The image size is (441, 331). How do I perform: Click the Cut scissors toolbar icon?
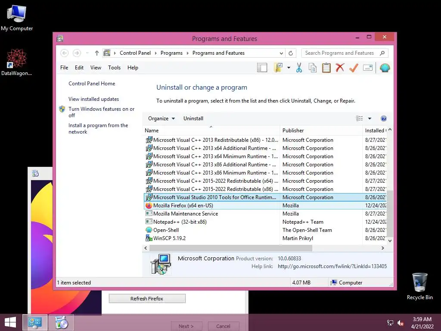pyautogui.click(x=299, y=68)
